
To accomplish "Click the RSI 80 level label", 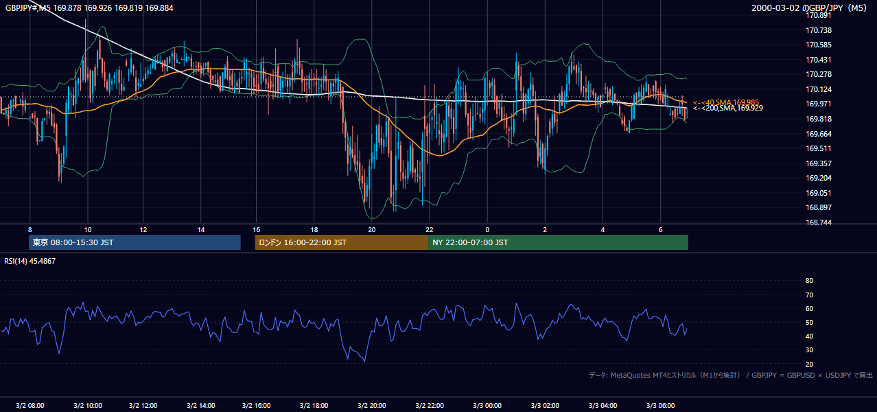I will 809,281.
